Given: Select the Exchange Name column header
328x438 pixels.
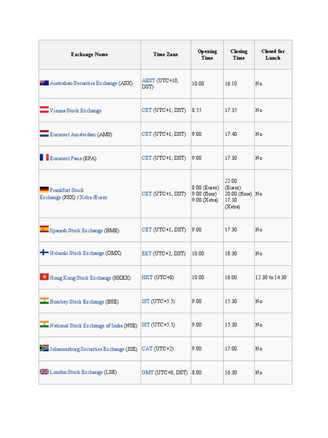Looking at the screenshot, I should 90,54.
